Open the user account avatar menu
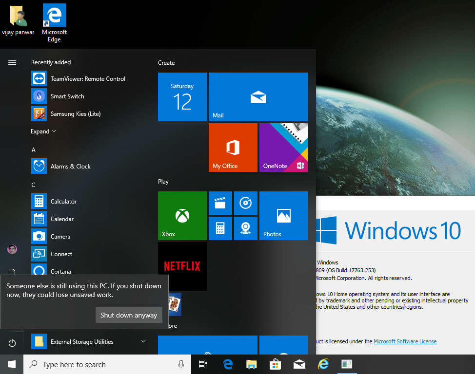Viewport: 475px width, 374px height. (12, 249)
